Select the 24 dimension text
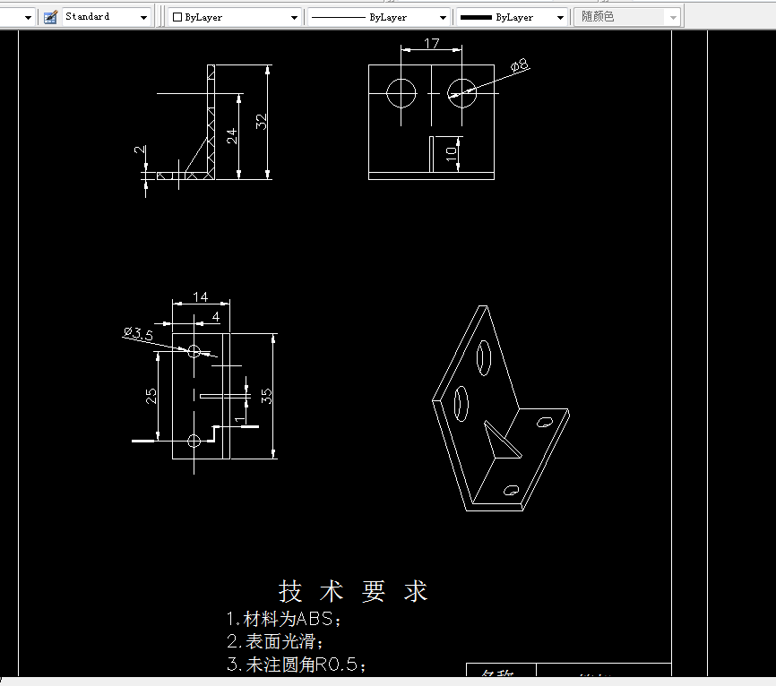Viewport: 776px width, 686px height. 231,136
